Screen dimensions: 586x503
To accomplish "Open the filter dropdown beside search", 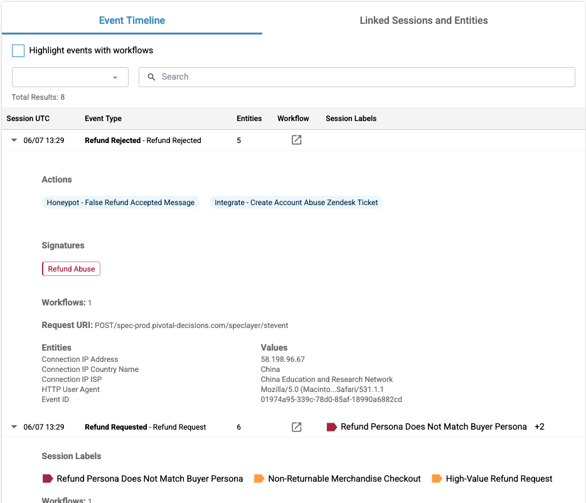I will 70,77.
